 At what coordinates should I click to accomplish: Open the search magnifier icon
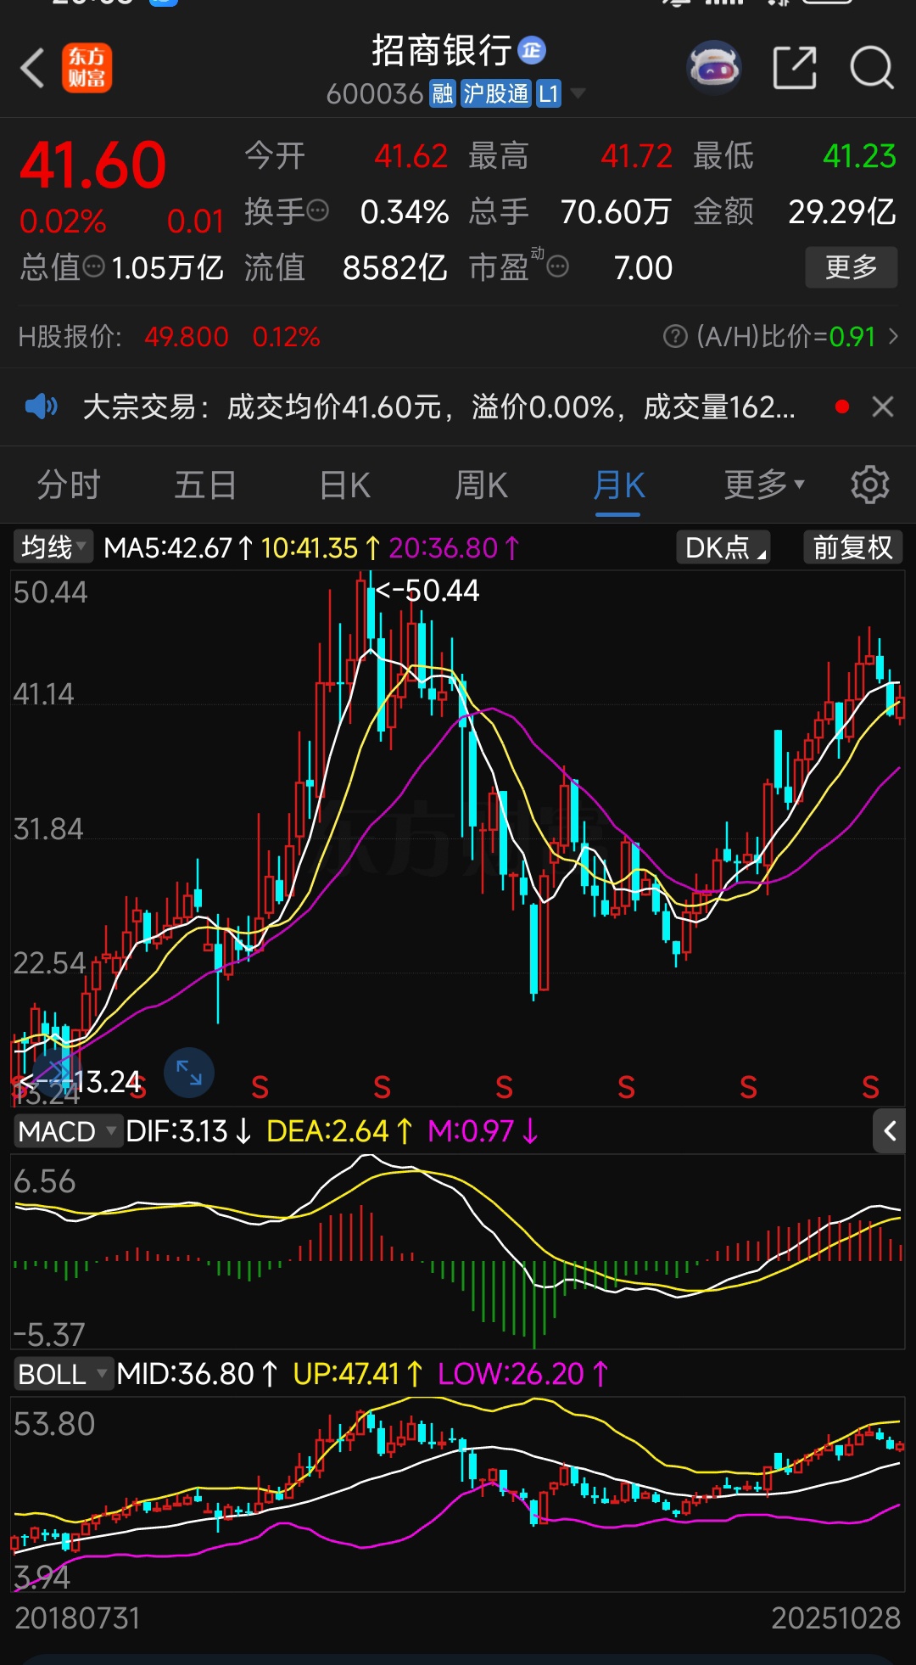tap(872, 68)
